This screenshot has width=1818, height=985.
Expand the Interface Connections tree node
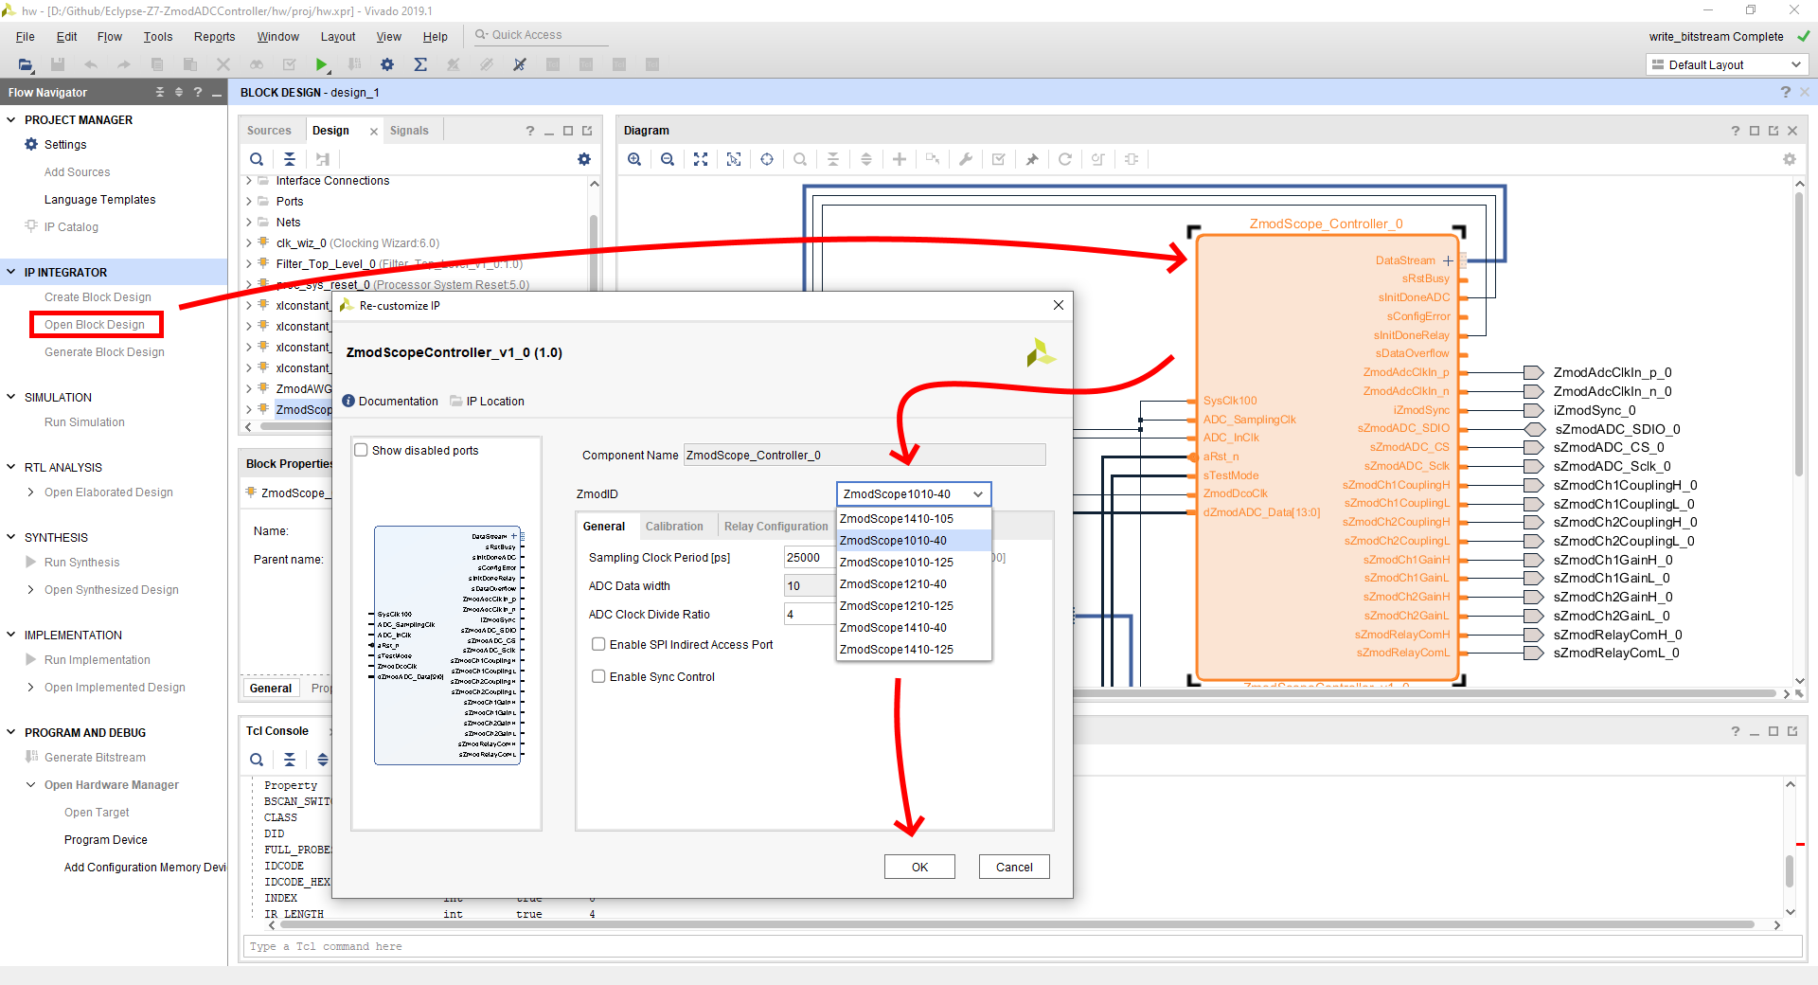click(x=249, y=181)
